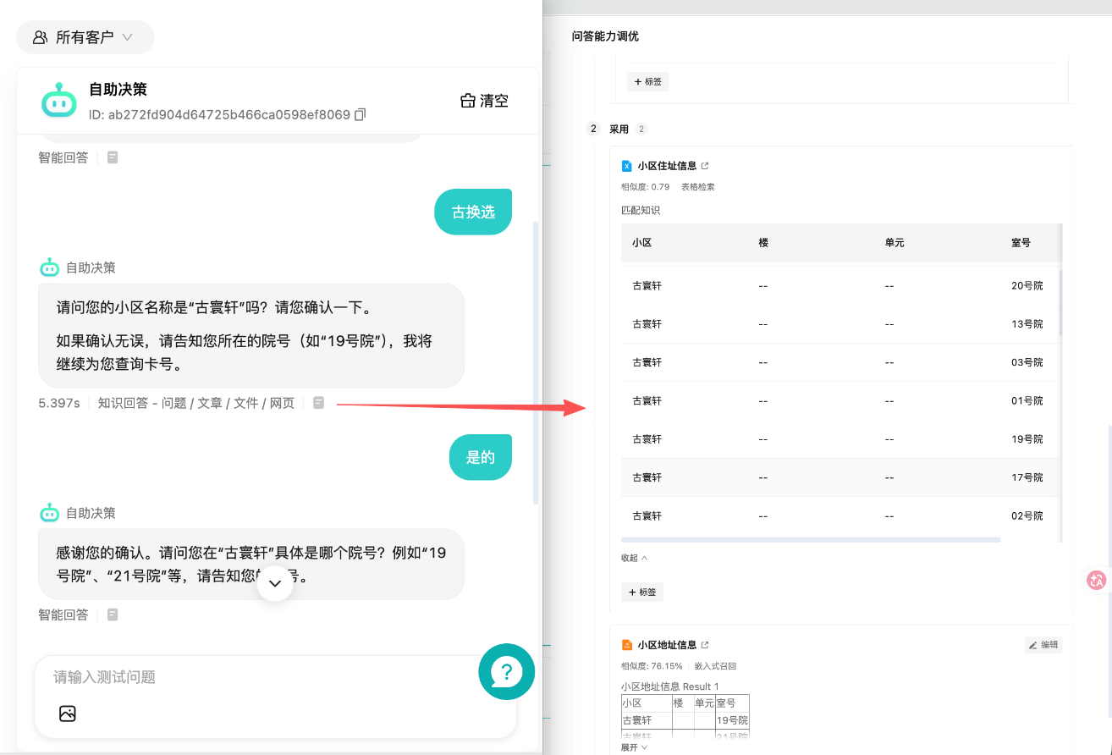Click the 小区地址信息 Result 1 text
The height and width of the screenshot is (755, 1112).
[x=669, y=686]
